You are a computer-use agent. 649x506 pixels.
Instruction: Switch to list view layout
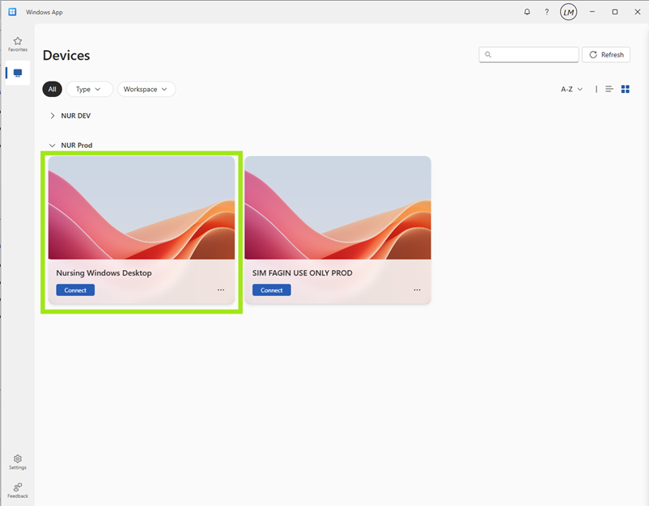[609, 89]
